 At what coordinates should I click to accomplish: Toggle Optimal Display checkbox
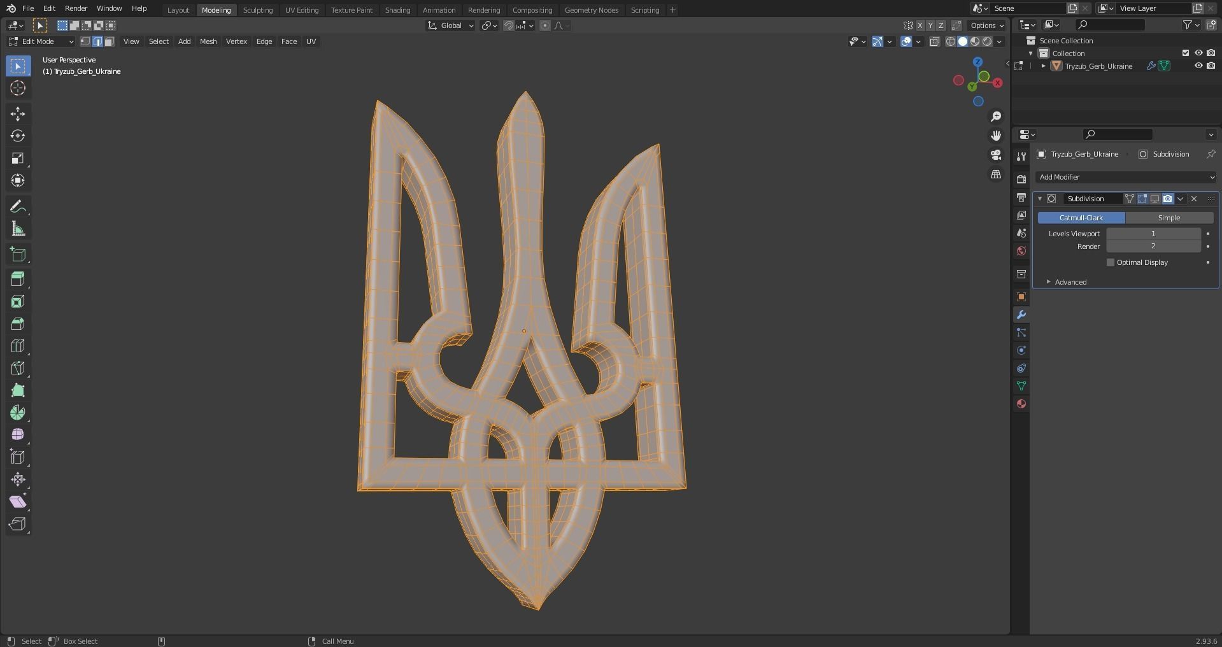click(x=1111, y=262)
